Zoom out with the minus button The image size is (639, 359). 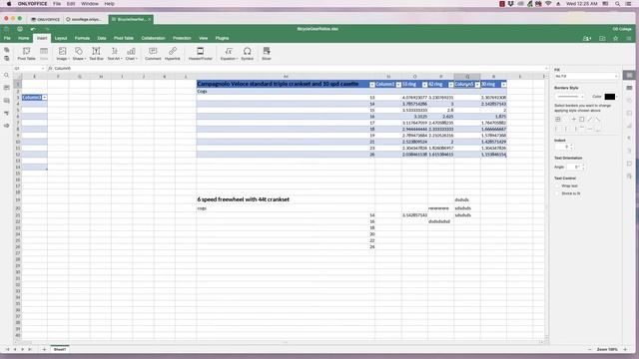589,349
